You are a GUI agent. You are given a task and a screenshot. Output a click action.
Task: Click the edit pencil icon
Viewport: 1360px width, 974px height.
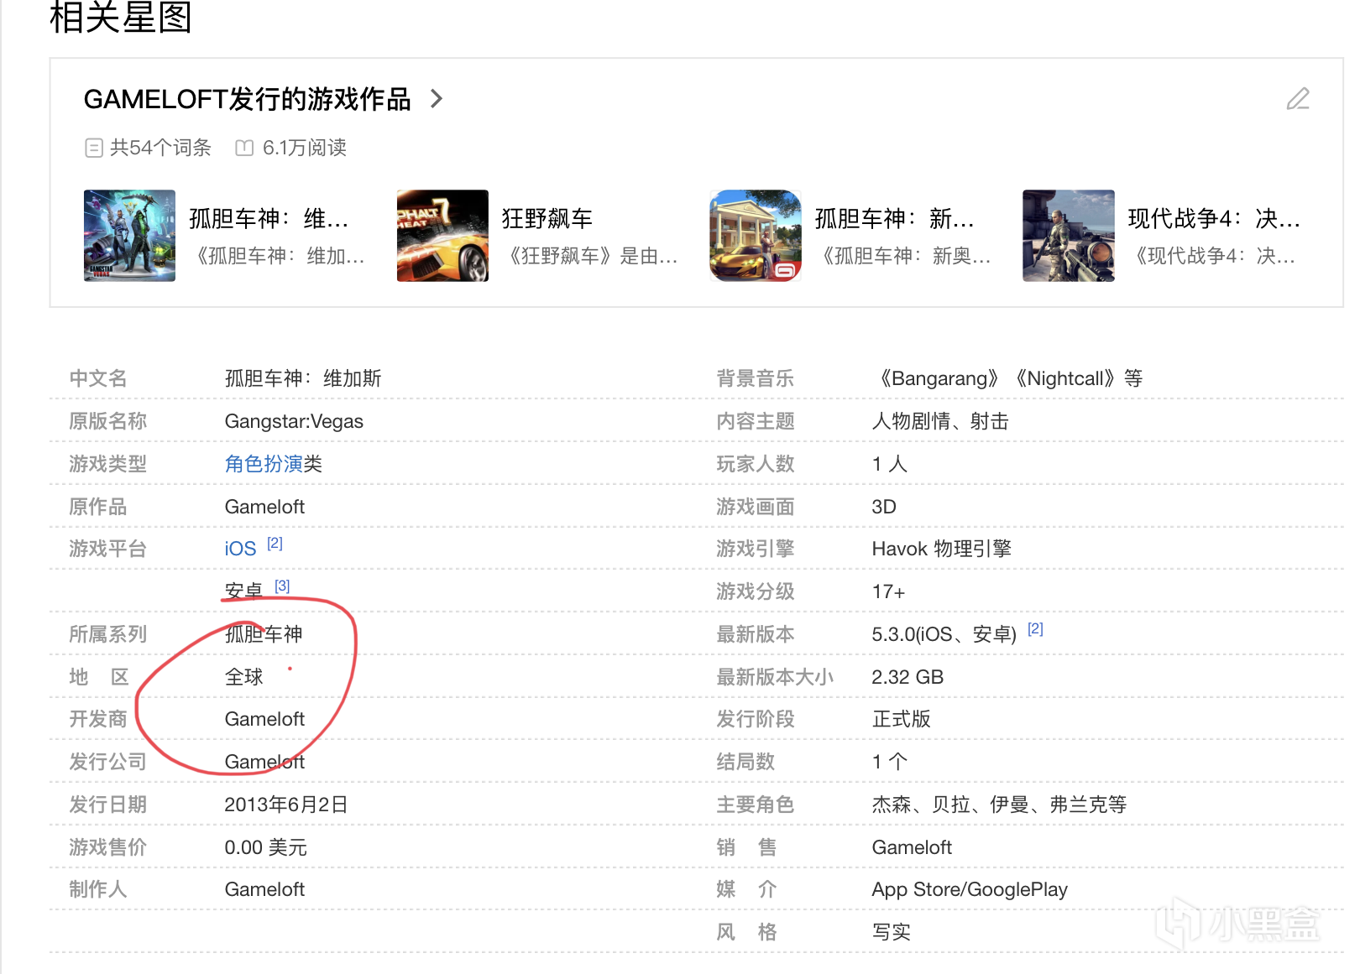click(x=1298, y=99)
